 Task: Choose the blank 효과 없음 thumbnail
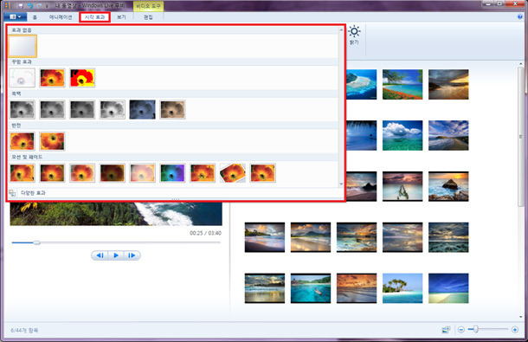coord(23,46)
